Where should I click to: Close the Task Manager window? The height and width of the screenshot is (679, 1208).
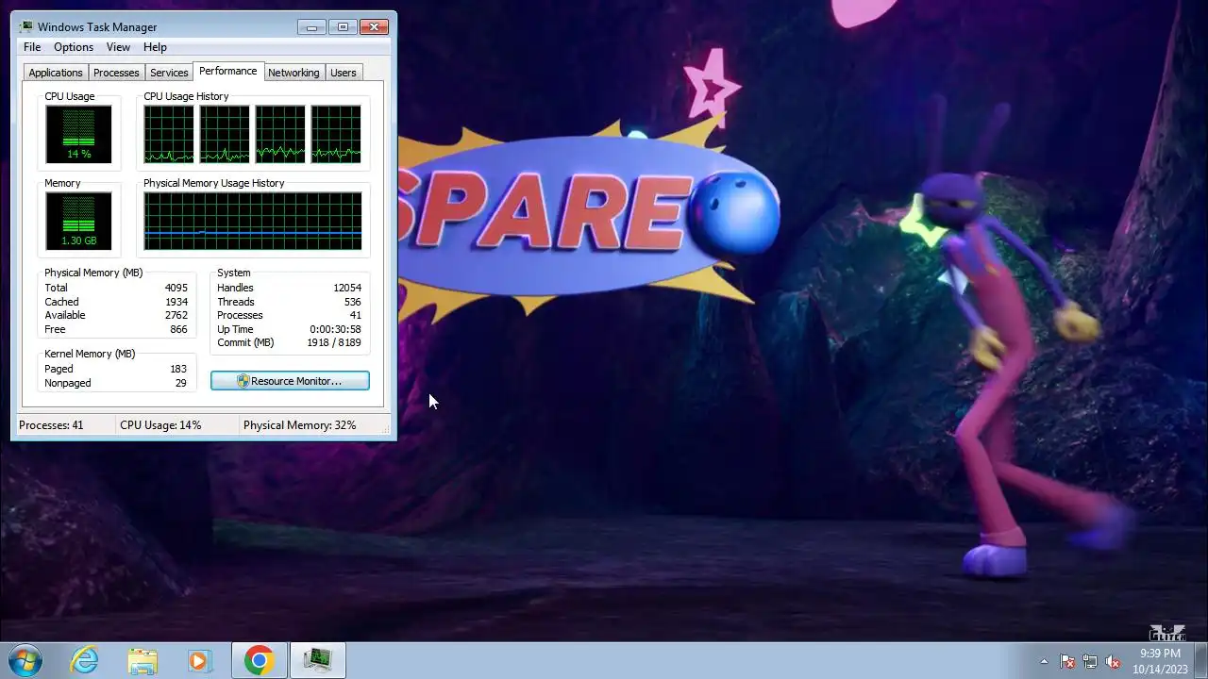coord(375,26)
